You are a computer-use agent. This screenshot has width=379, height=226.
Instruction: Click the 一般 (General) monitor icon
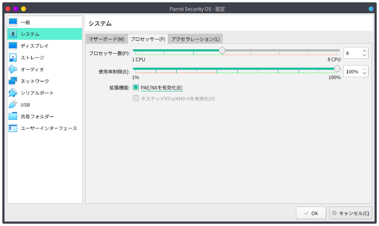(x=13, y=22)
